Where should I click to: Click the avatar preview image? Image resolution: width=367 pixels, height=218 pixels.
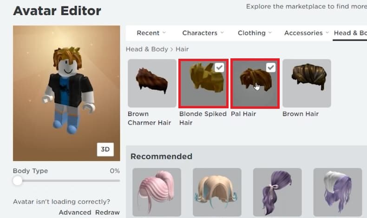pos(66,93)
